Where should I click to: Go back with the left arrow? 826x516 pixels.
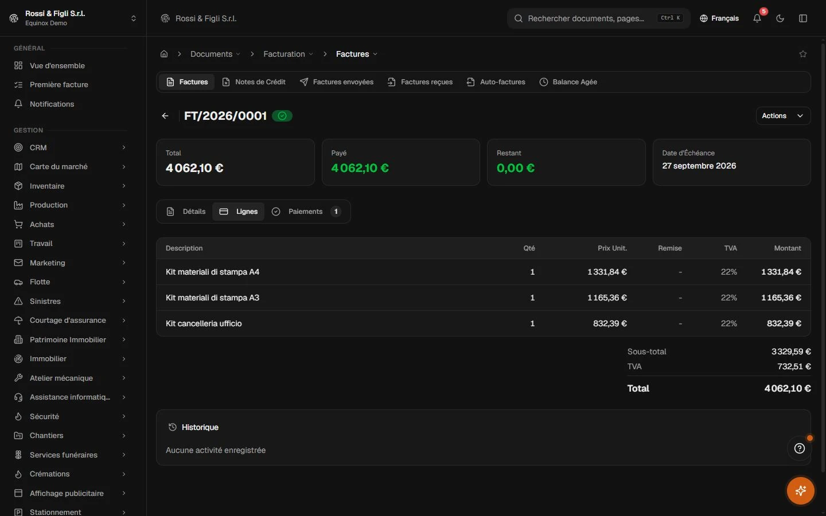pos(165,116)
